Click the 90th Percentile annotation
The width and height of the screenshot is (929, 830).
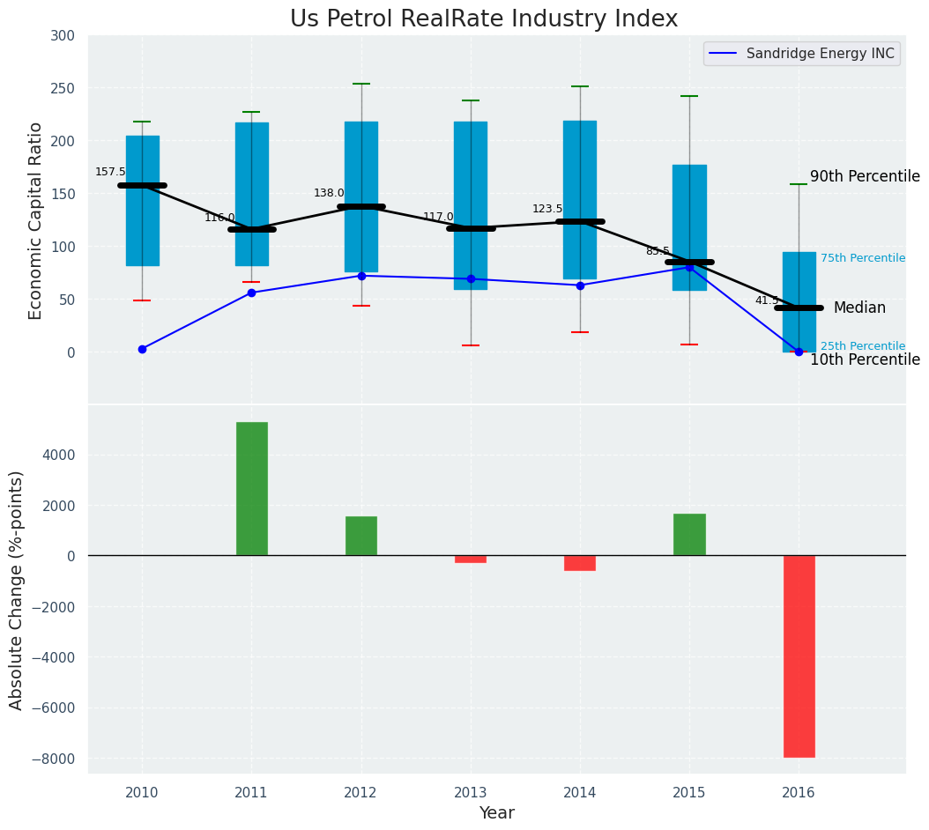click(865, 177)
